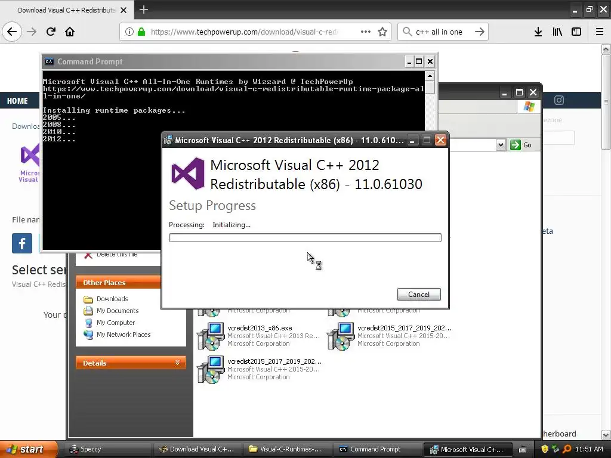This screenshot has width=611, height=458.
Task: Go back with Firefox back arrow
Action: (12, 32)
